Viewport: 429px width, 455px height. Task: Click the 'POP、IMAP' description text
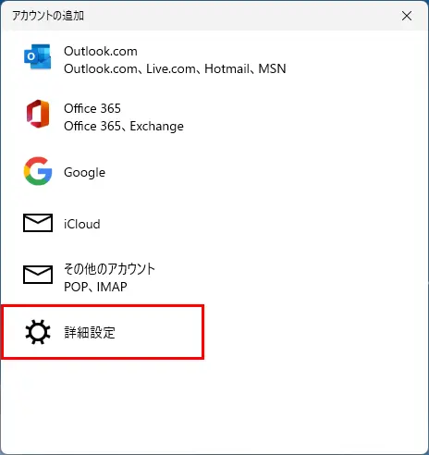pyautogui.click(x=95, y=287)
